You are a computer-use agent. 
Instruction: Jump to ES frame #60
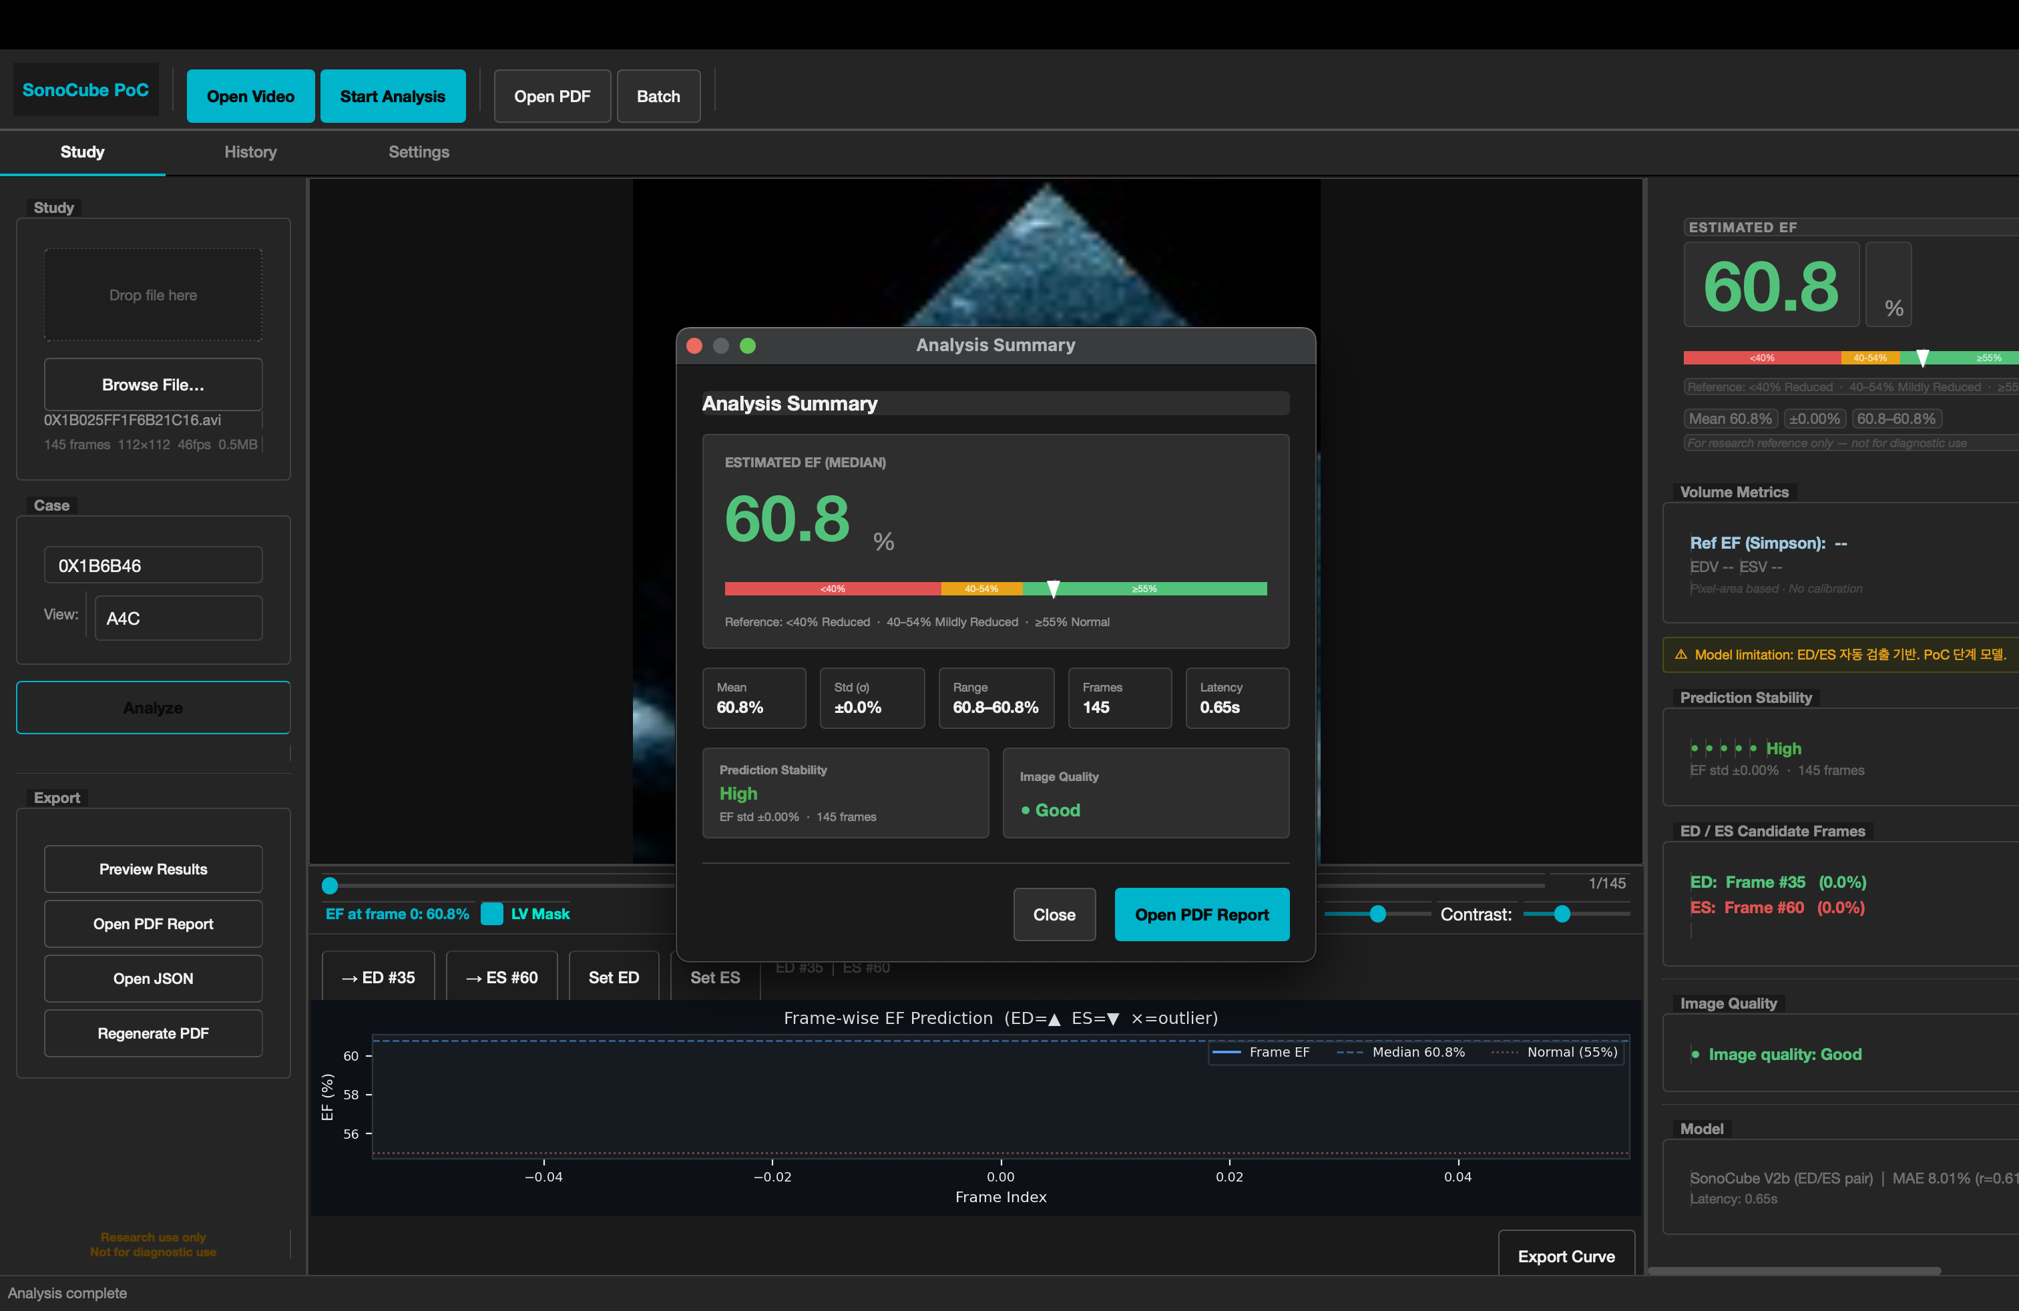[x=502, y=977]
